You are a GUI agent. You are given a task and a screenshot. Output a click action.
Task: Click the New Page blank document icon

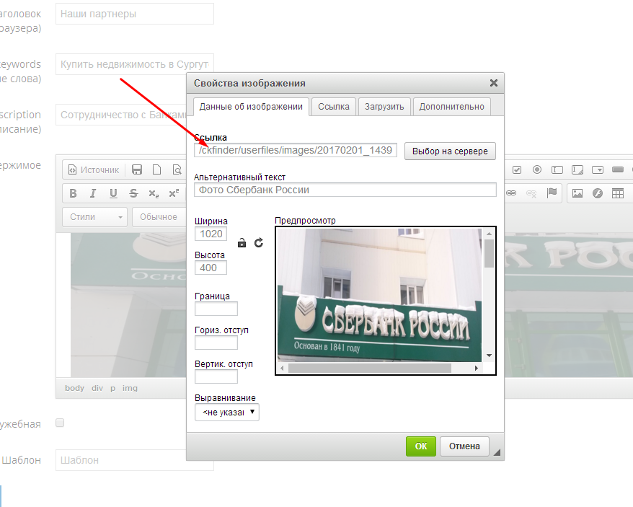click(156, 169)
